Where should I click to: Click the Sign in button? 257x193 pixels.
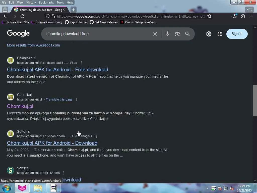tap(237, 34)
